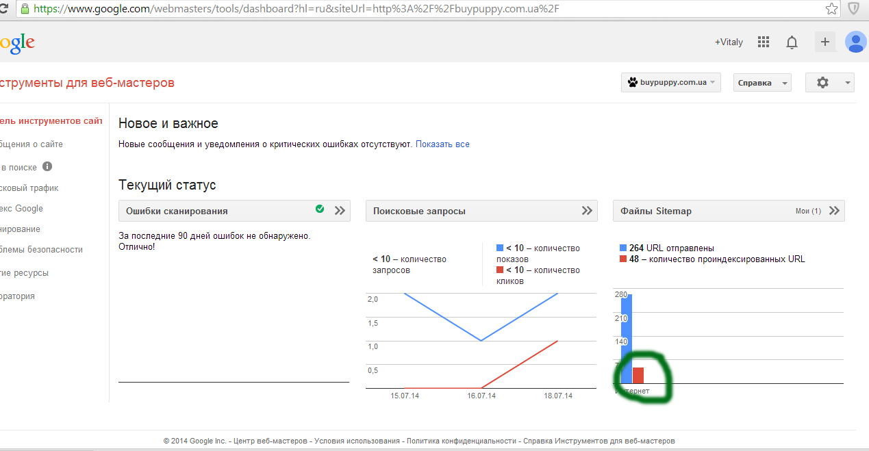This screenshot has width=869, height=451.
Task: Expand Поисковые запросы with double arrow
Action: point(587,211)
